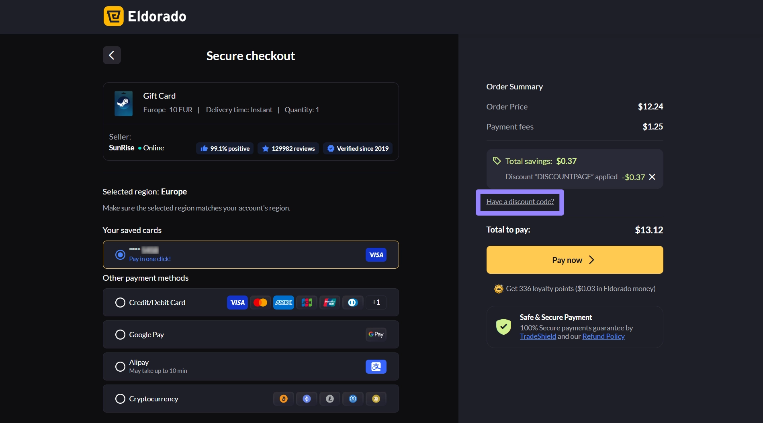Click the verified badge icon
The height and width of the screenshot is (423, 763).
pos(331,148)
